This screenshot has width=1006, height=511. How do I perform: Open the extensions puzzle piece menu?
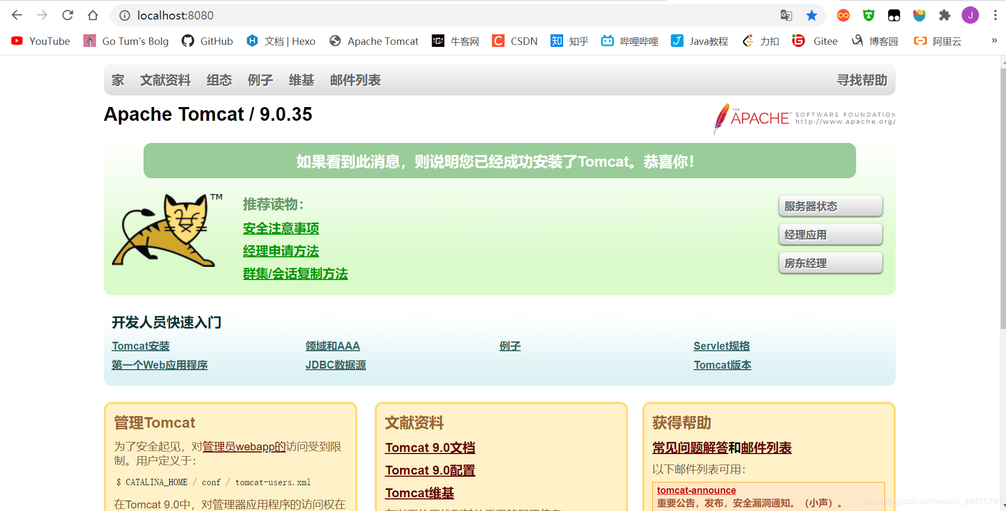945,15
